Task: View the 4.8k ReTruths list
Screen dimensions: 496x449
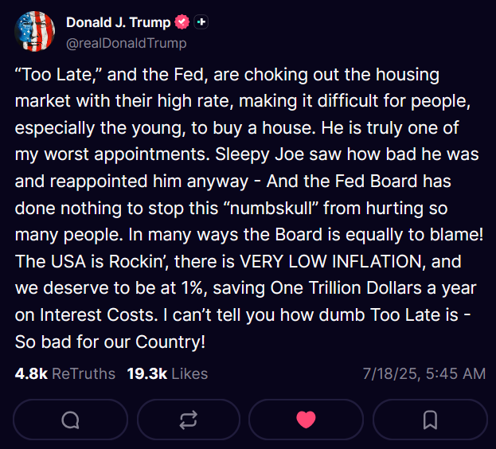Action: [x=64, y=373]
